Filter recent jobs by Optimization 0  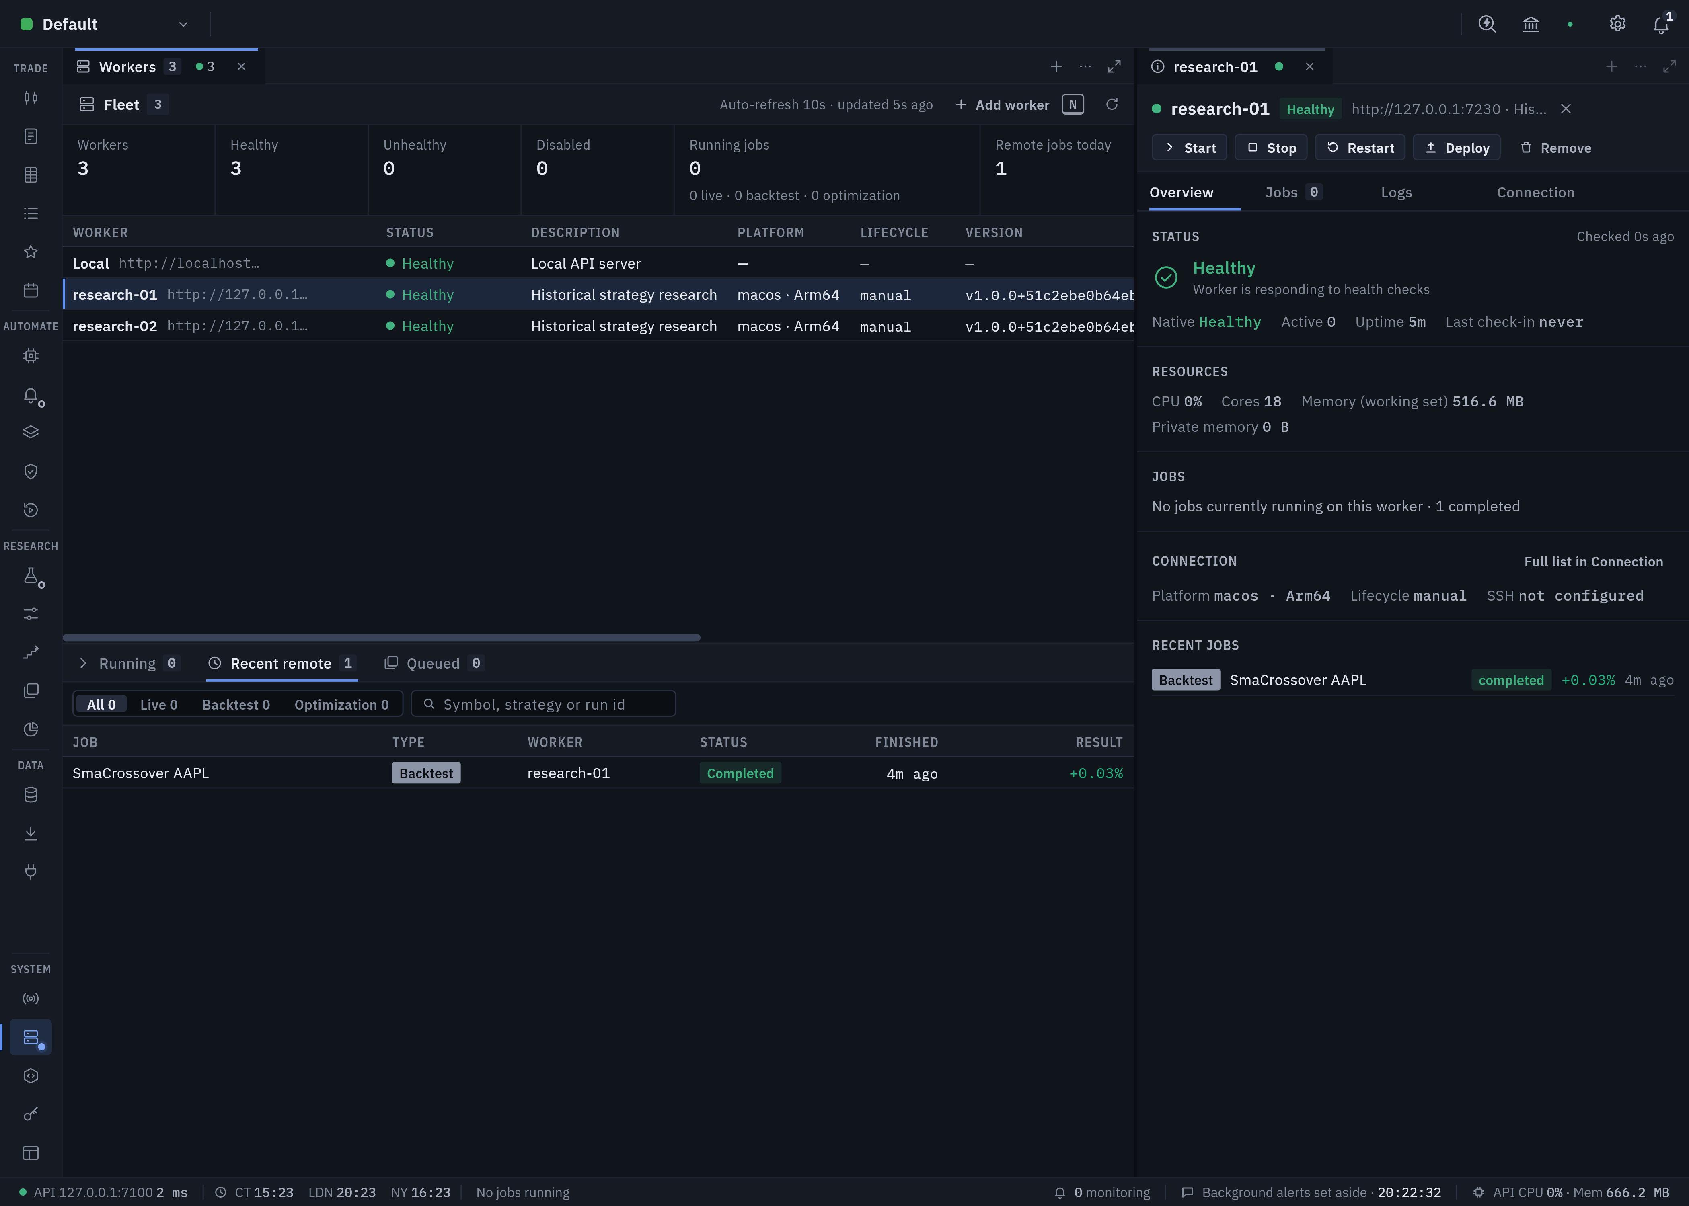(x=342, y=705)
